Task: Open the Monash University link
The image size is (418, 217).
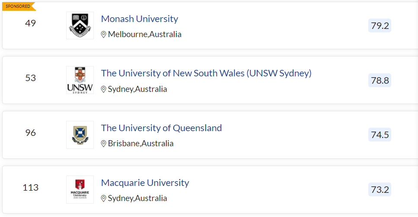Action: [x=139, y=19]
